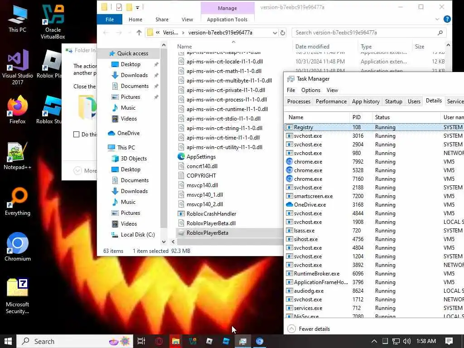Tick the 'Do this' checkbox in Folder In Use dialog
The height and width of the screenshot is (348, 464).
[x=76, y=134]
